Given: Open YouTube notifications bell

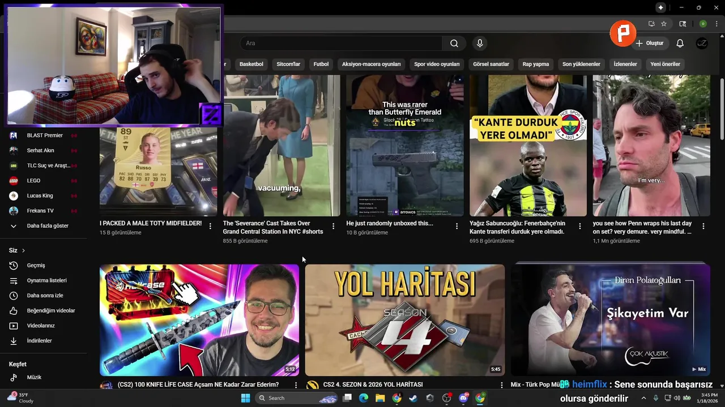Looking at the screenshot, I should click(x=680, y=43).
